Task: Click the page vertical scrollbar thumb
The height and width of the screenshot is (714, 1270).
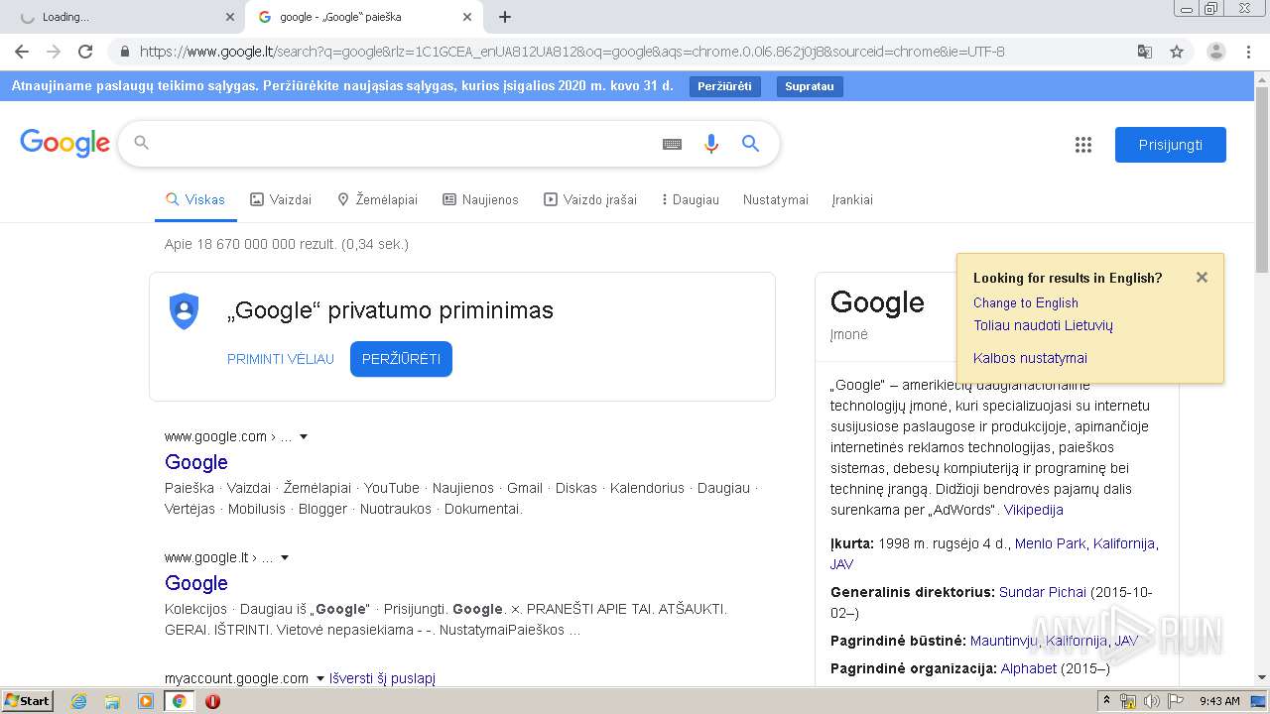Action: point(1262,178)
